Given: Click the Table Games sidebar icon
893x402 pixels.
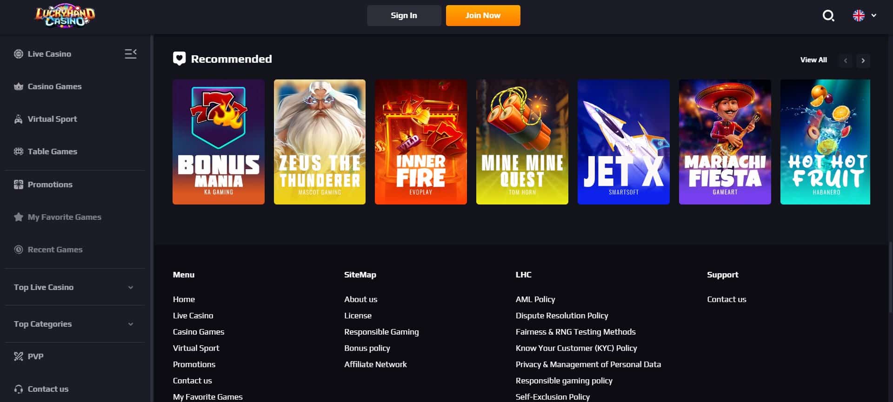Looking at the screenshot, I should [x=19, y=152].
